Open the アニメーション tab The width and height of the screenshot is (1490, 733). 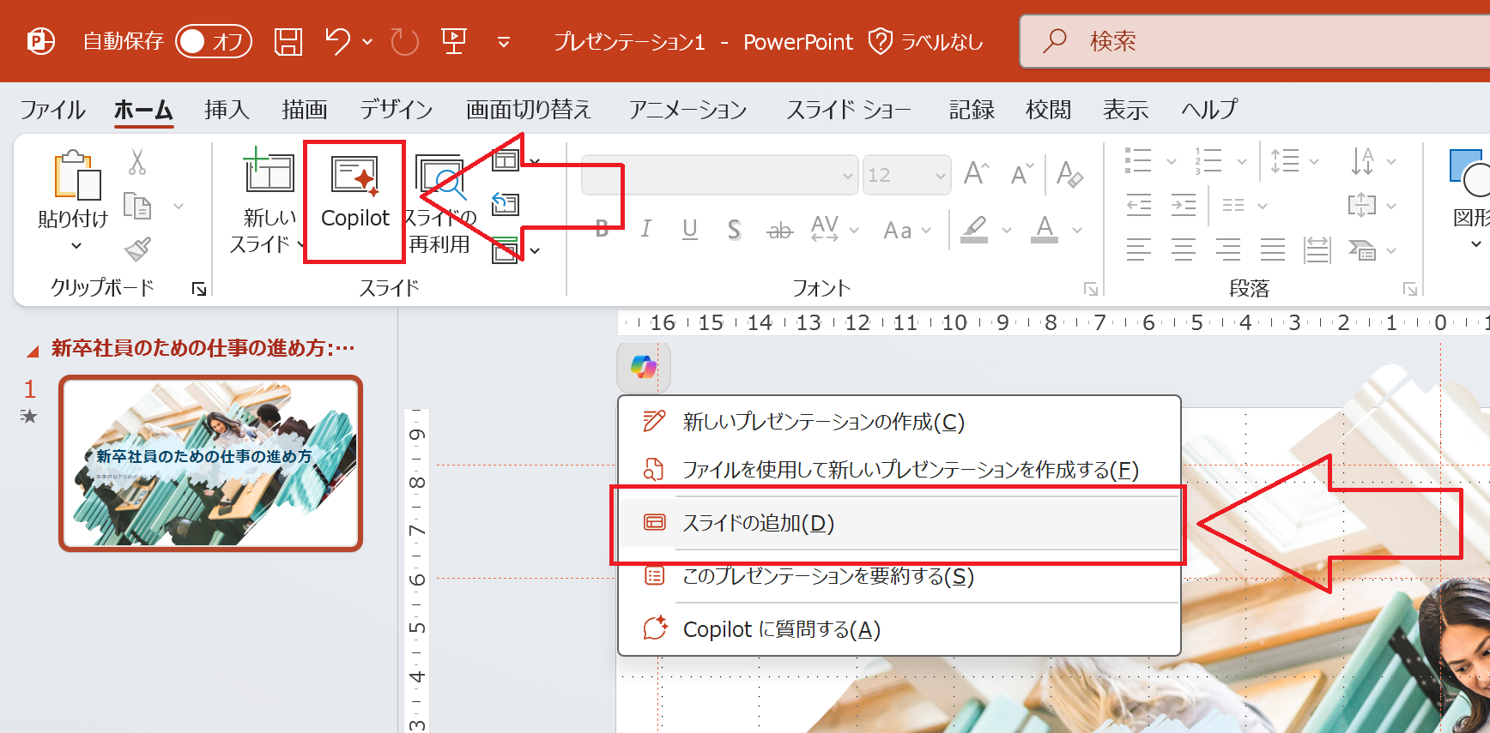point(687,110)
